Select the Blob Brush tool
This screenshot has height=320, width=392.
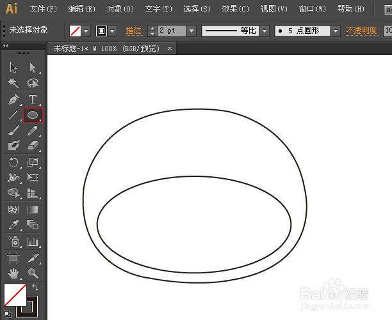pyautogui.click(x=13, y=146)
